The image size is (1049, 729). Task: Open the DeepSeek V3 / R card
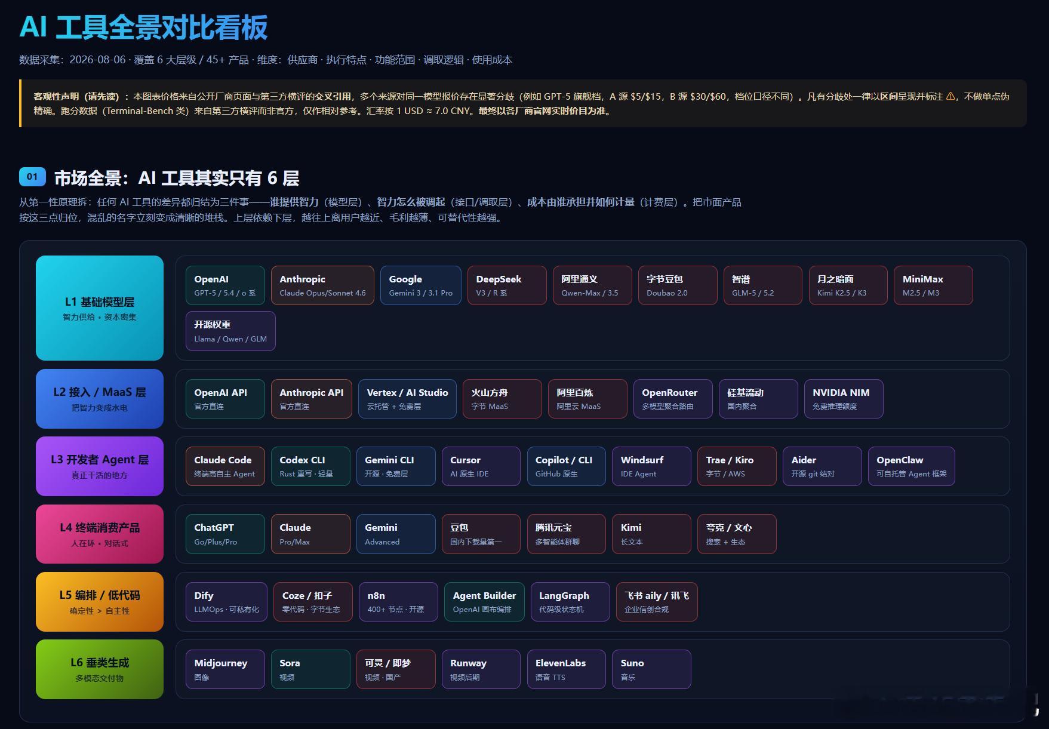(507, 285)
